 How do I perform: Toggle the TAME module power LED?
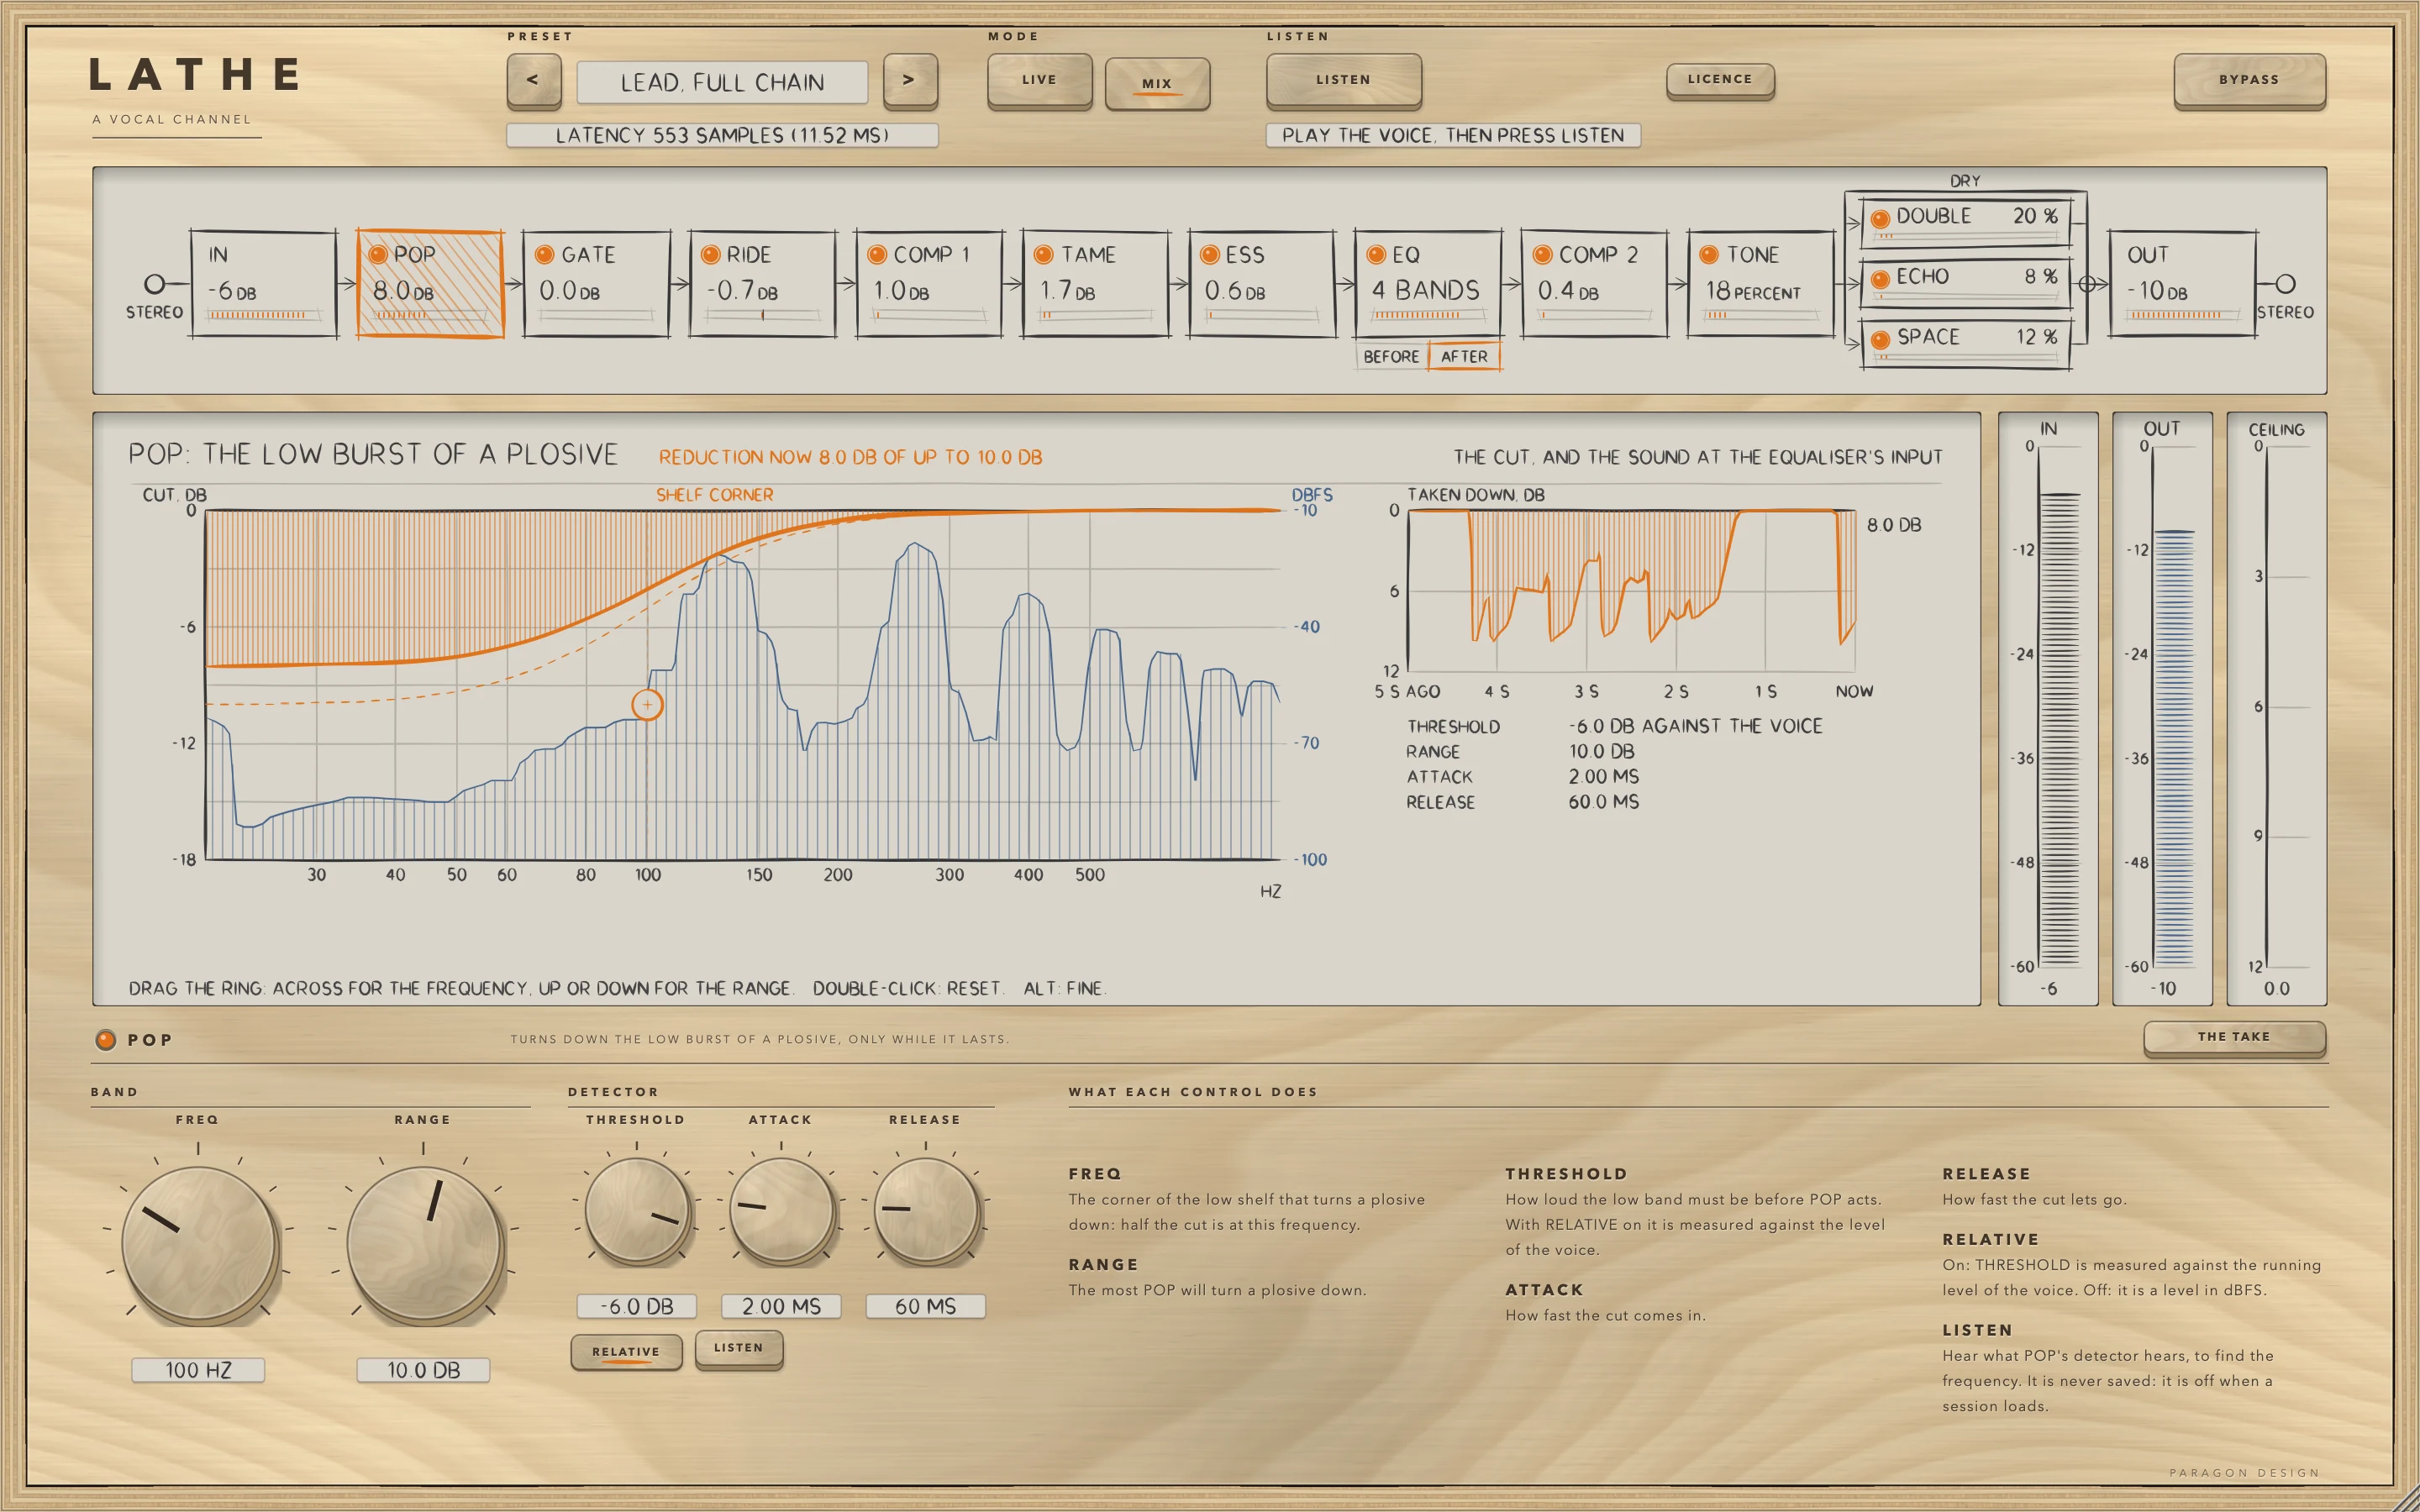point(1043,255)
